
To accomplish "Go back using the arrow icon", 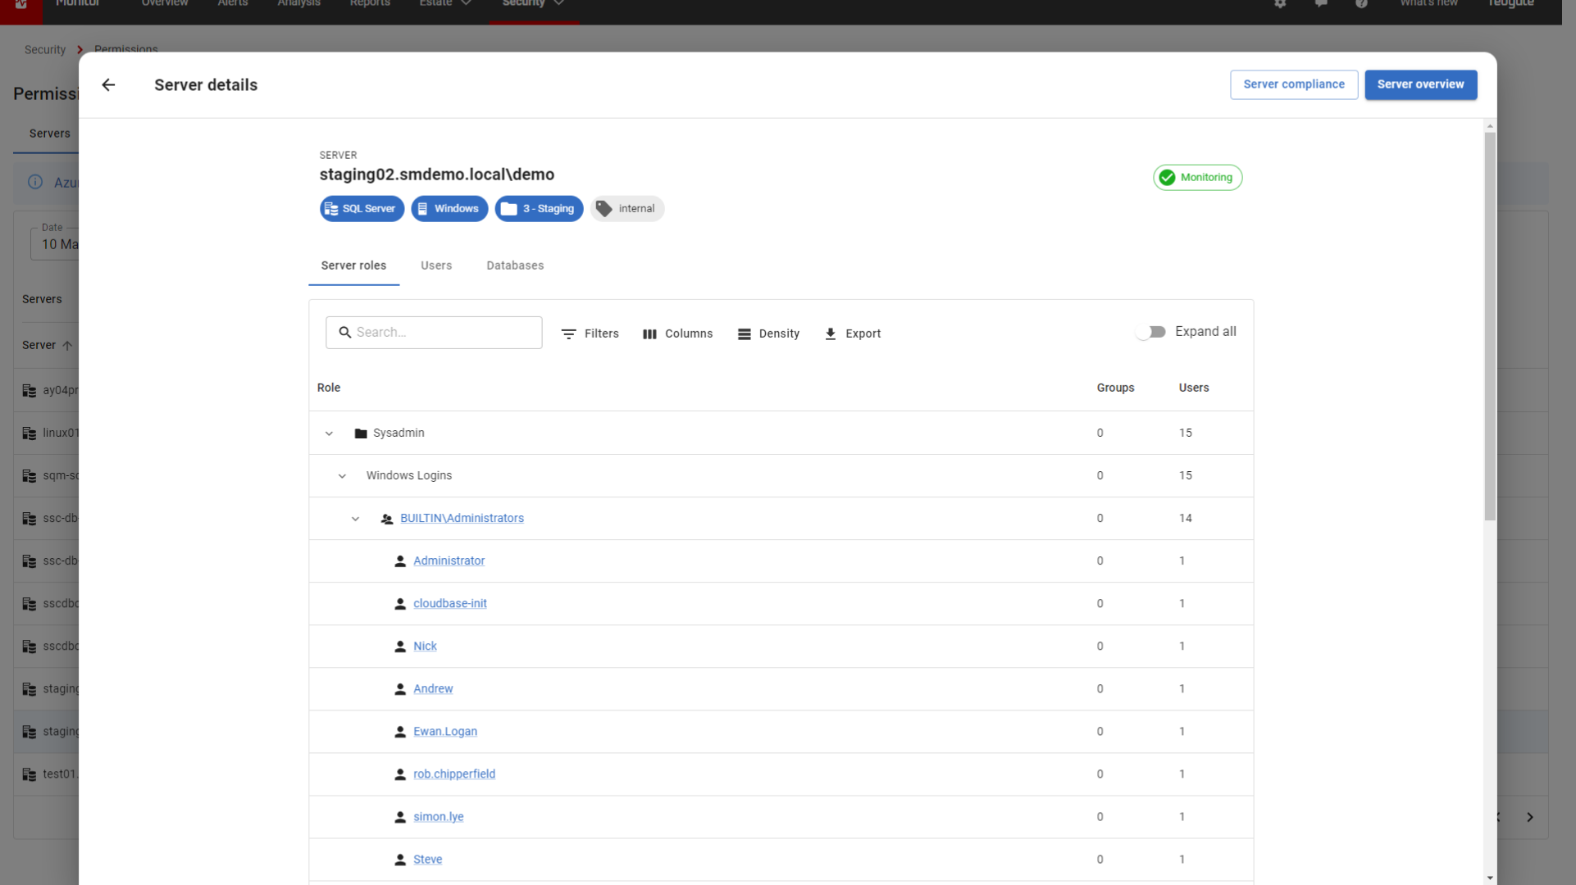I will tap(108, 84).
